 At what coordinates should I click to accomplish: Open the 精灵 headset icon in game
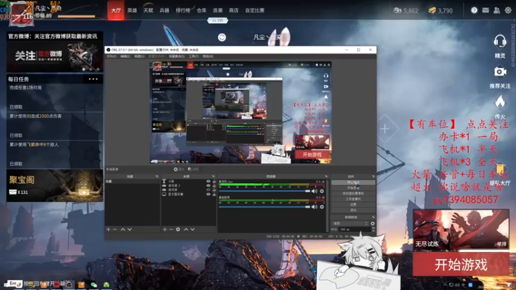(500, 42)
